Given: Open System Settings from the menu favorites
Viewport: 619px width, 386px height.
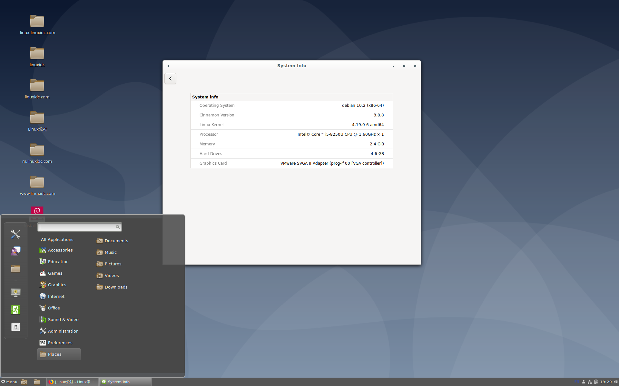Looking at the screenshot, I should click(x=15, y=234).
